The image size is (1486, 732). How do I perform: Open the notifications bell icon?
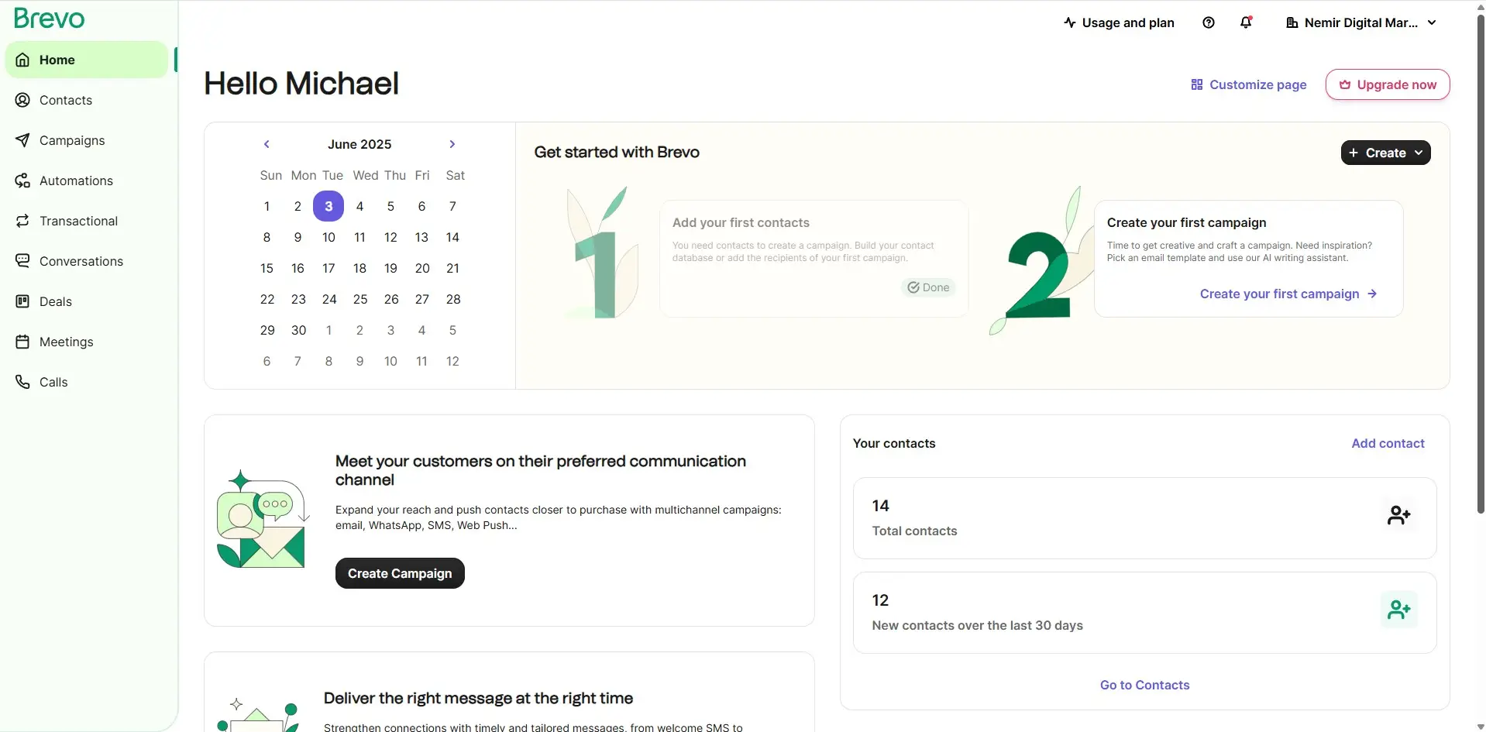[1246, 22]
